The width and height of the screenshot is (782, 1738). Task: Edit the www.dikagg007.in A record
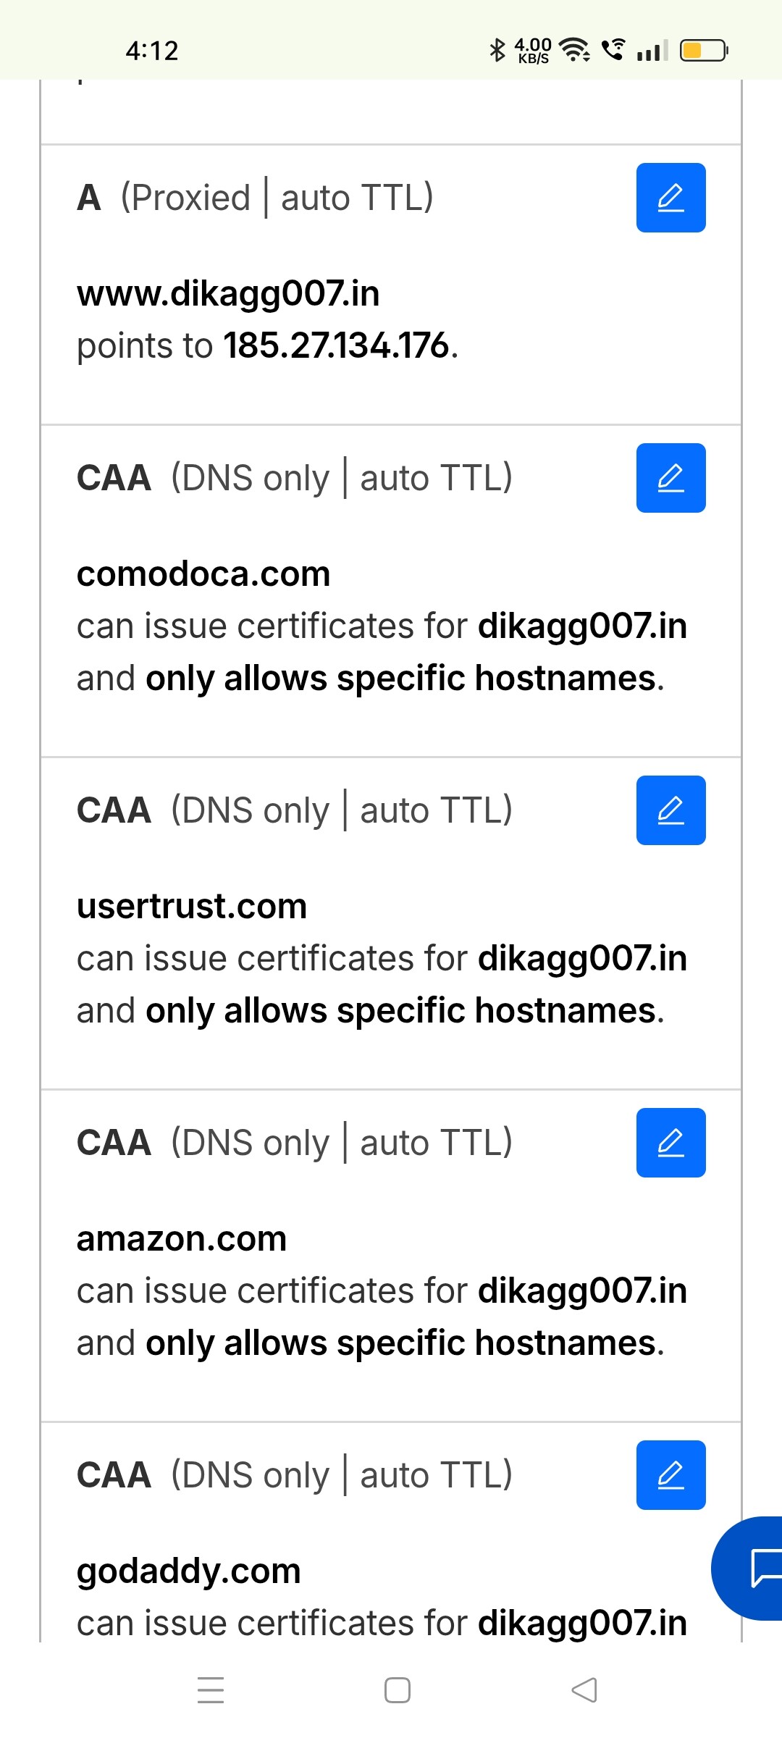coord(670,198)
